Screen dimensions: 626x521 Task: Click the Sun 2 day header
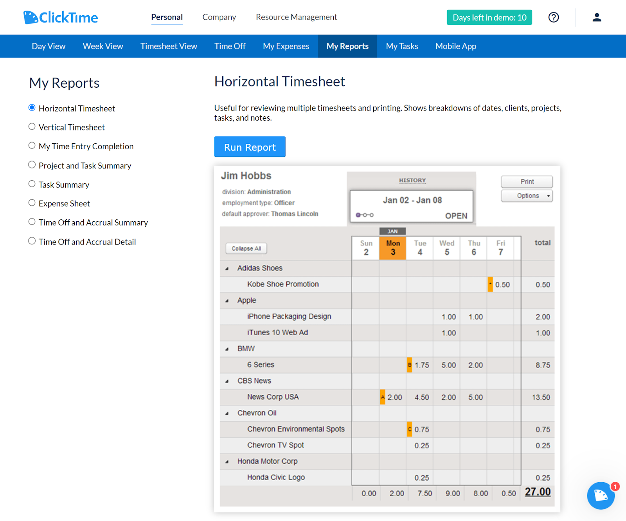click(x=366, y=248)
